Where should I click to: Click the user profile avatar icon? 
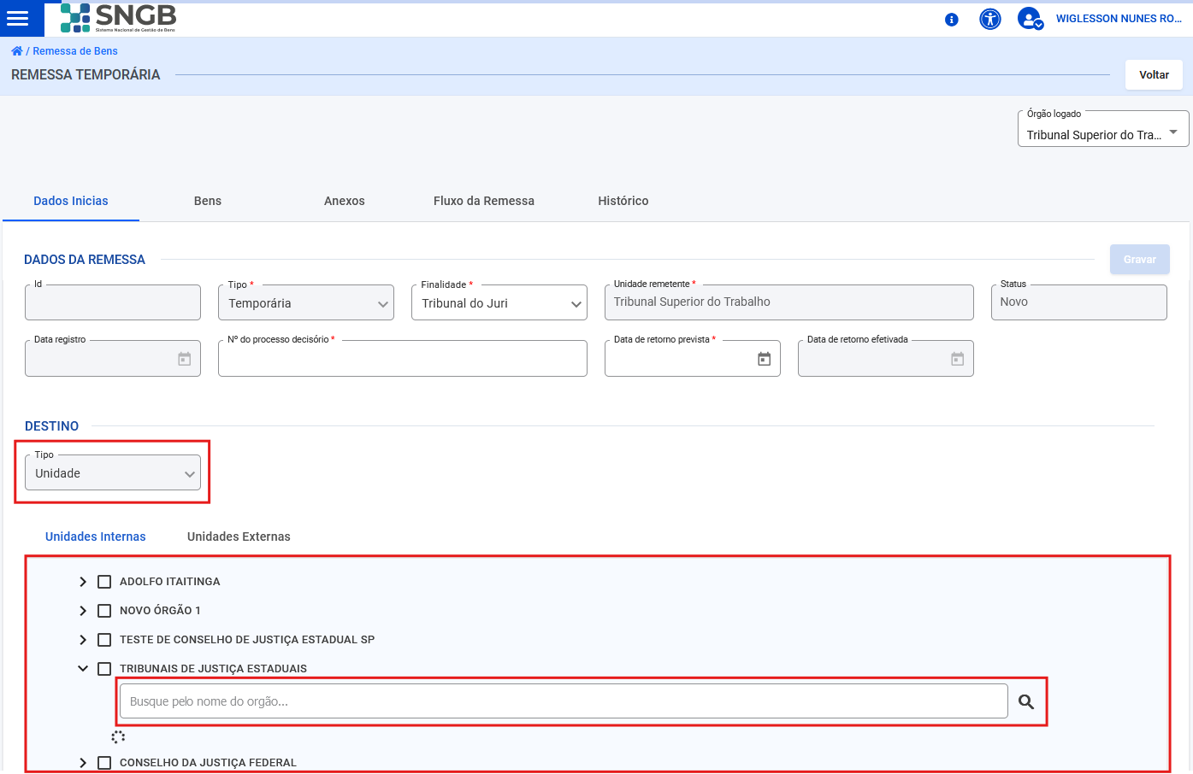coord(1031,19)
